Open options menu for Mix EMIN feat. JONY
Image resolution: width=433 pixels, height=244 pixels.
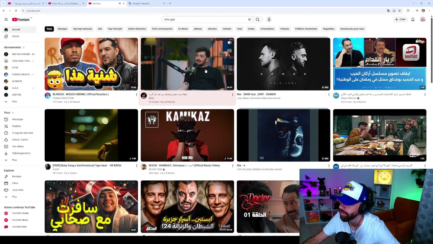328,95
